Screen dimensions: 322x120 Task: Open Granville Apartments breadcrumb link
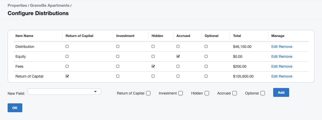point(50,5)
